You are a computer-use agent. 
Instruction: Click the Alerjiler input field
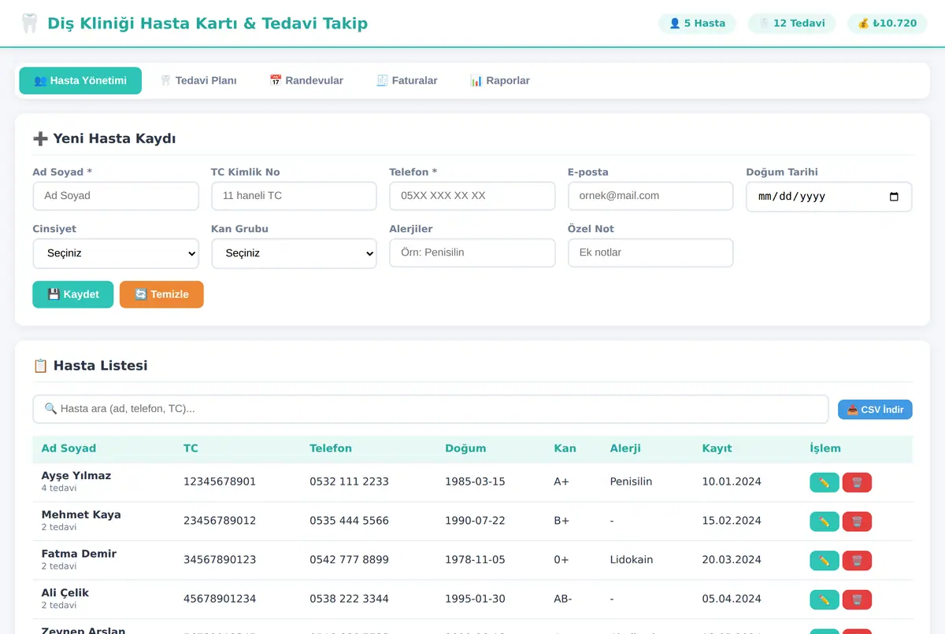click(x=472, y=252)
